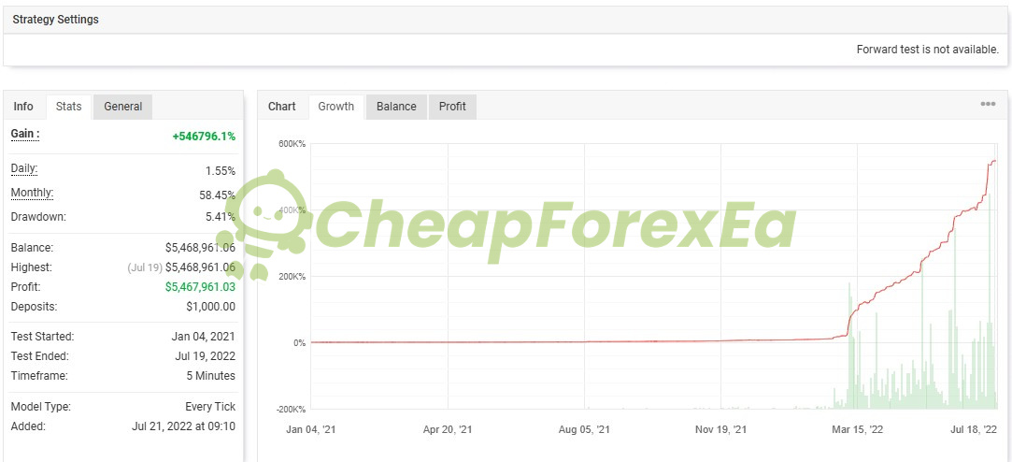Image resolution: width=1012 pixels, height=462 pixels.
Task: Click the 200K% y-axis label
Action: 292,277
